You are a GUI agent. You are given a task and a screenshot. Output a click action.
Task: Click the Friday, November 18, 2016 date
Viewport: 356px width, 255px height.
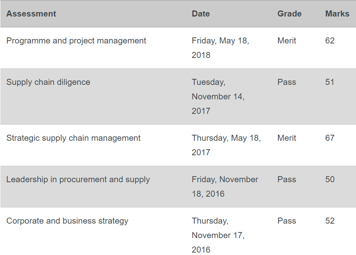(x=225, y=187)
